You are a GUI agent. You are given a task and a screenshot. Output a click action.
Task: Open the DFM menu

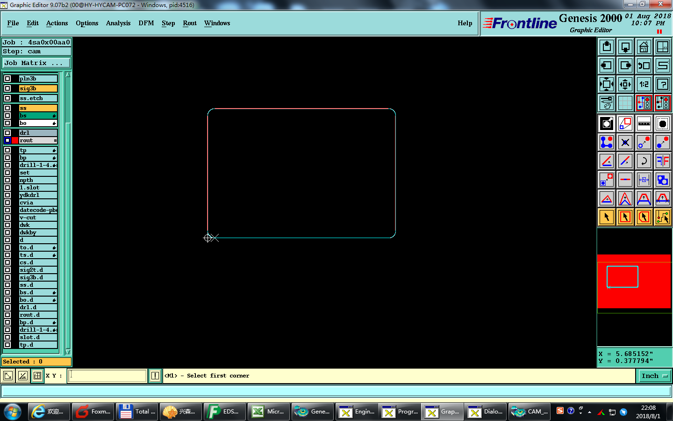(x=146, y=23)
